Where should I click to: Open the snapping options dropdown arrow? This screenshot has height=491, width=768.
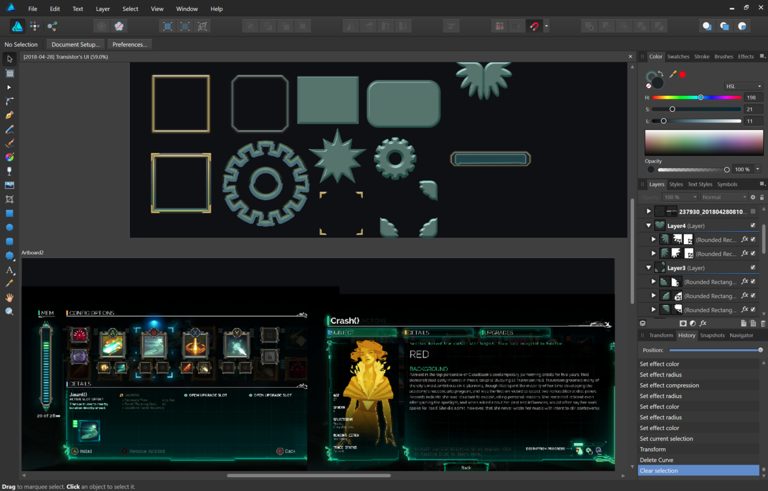pos(546,26)
